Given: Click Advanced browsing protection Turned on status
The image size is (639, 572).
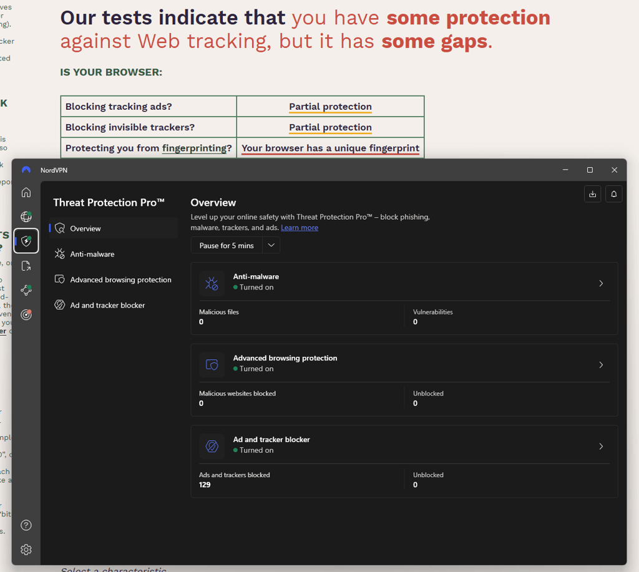Looking at the screenshot, I should 253,369.
